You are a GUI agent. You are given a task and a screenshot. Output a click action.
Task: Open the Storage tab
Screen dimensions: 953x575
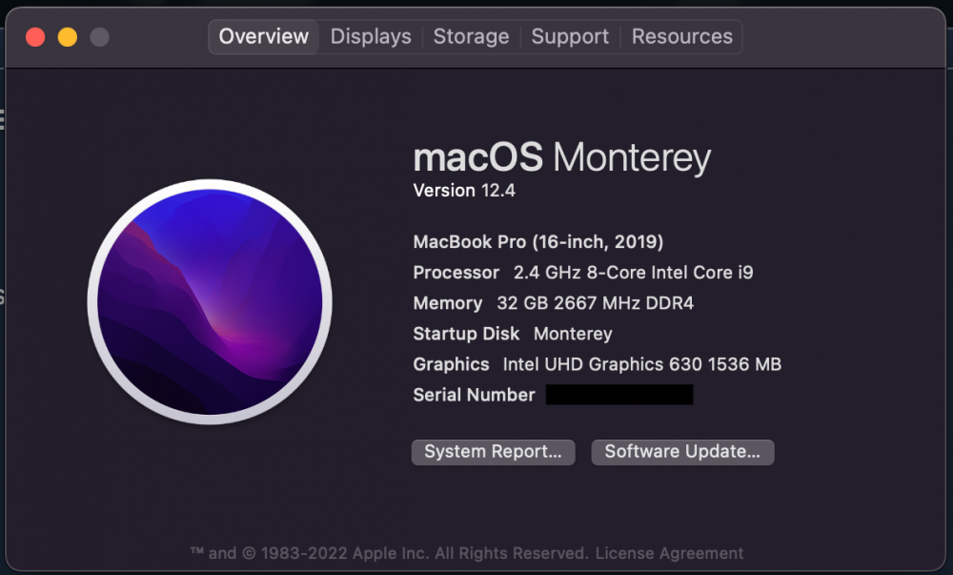pos(471,36)
